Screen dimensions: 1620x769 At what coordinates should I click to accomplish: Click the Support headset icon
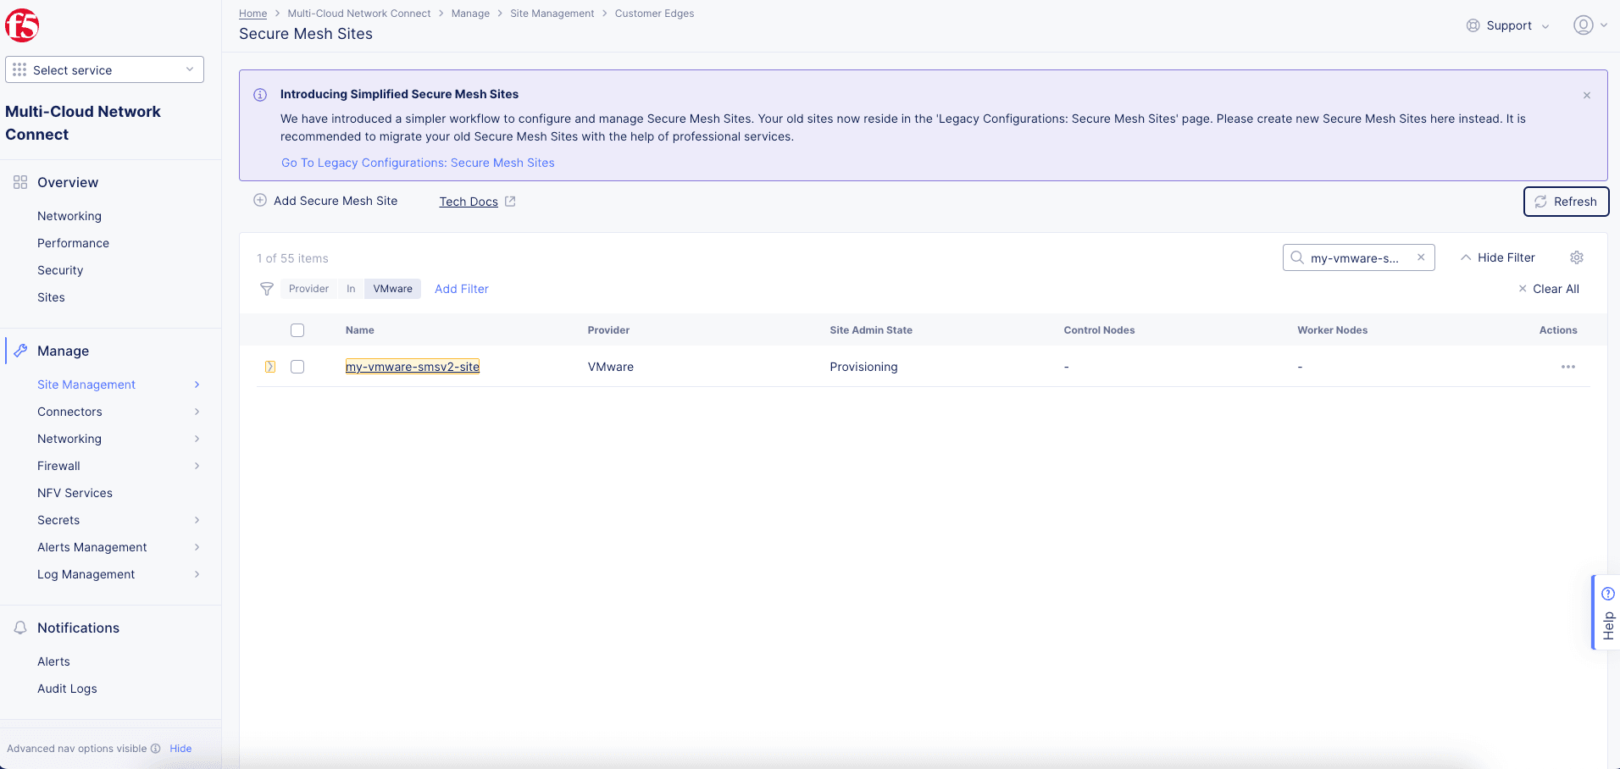pyautogui.click(x=1473, y=25)
